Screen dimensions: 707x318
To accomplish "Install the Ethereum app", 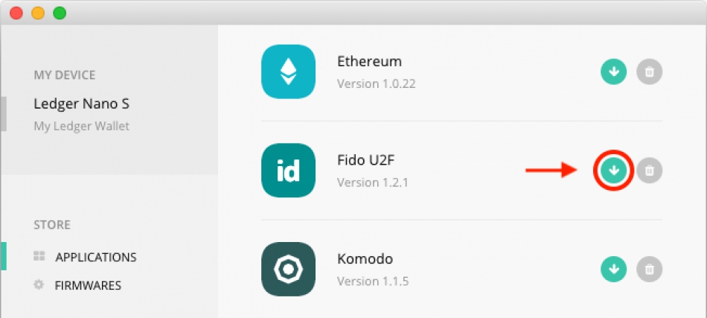I will tap(613, 71).
